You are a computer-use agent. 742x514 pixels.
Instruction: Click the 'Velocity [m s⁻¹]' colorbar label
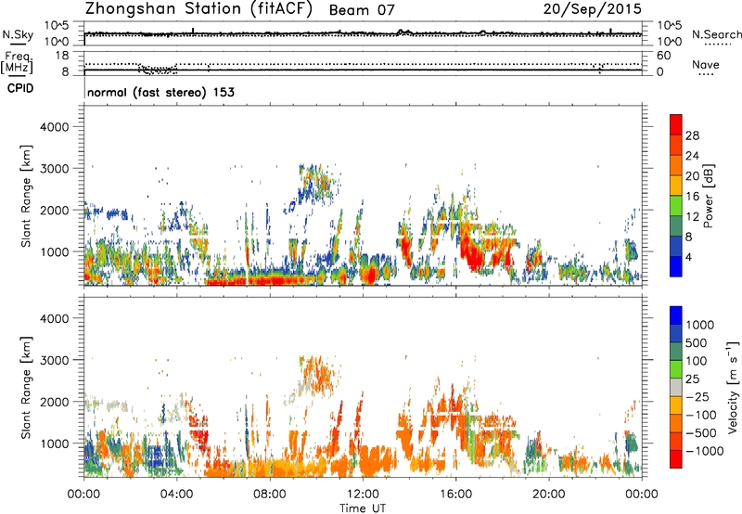pyautogui.click(x=733, y=387)
